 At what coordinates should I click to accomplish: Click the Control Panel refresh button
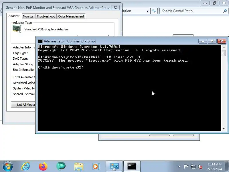coord(154,11)
